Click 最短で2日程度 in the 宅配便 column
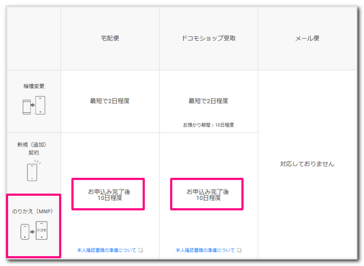Screen dimensions: 364x266 [110, 101]
